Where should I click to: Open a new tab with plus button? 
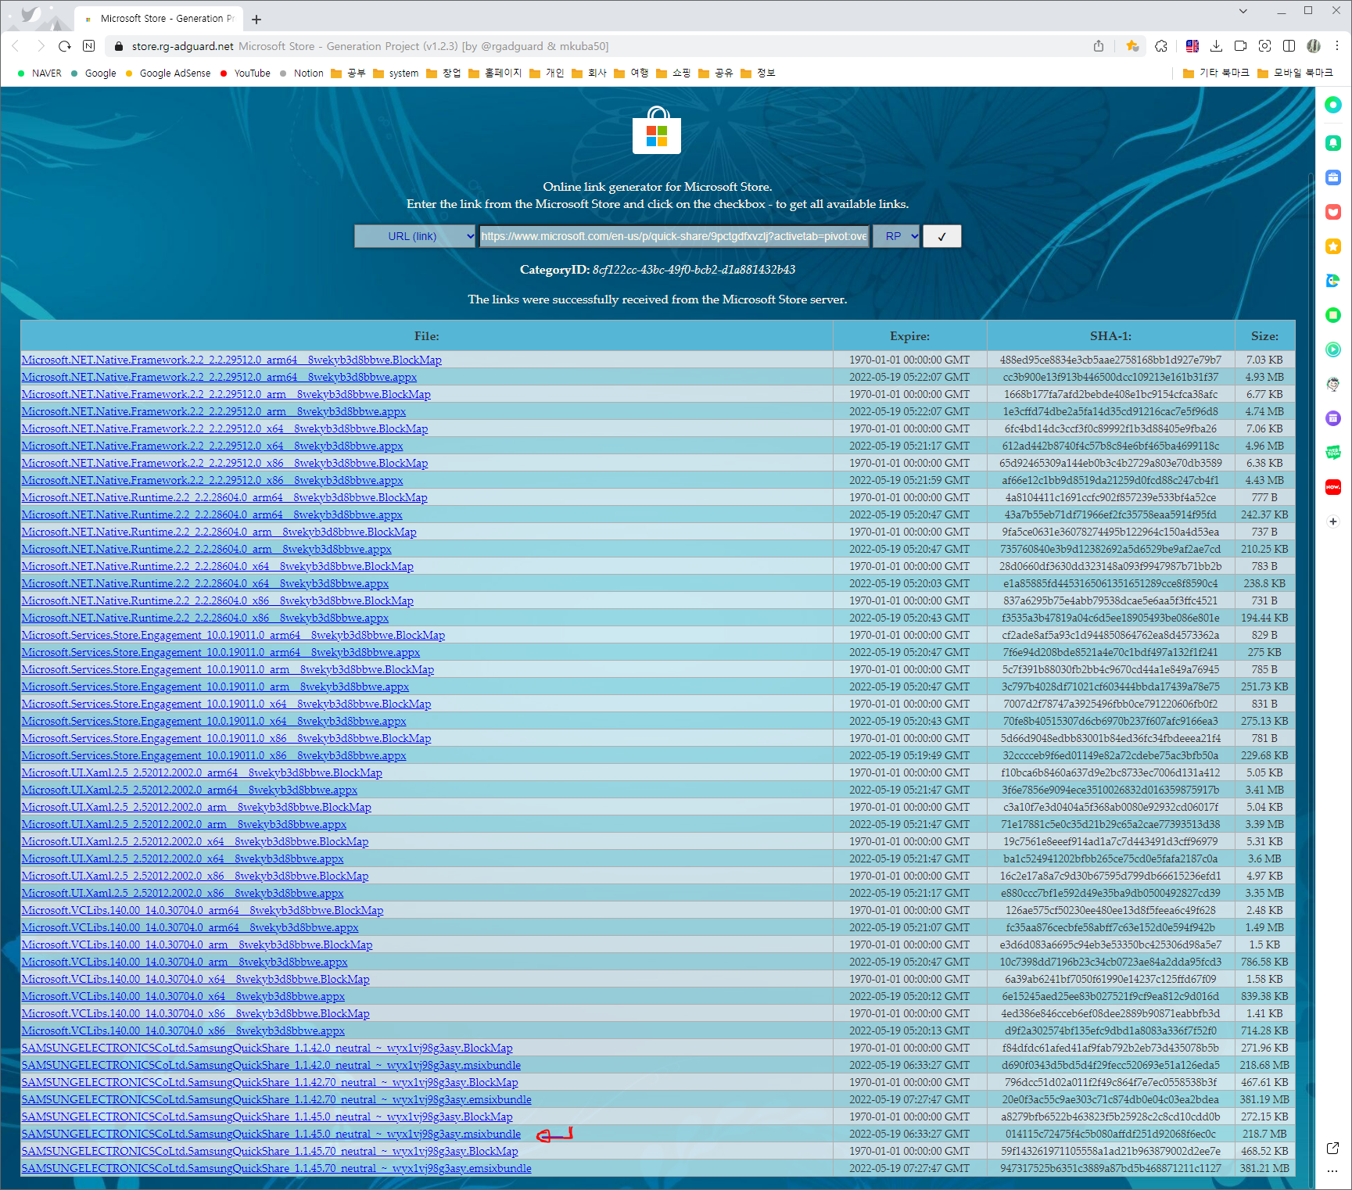click(256, 19)
